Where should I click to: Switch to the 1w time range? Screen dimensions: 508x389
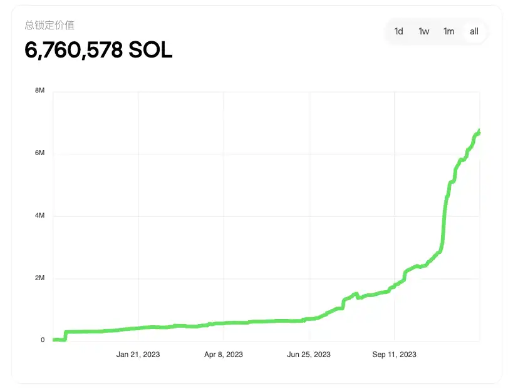(424, 31)
